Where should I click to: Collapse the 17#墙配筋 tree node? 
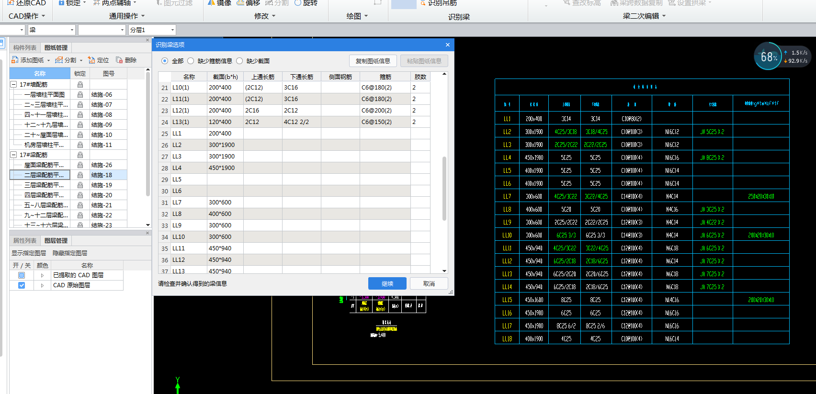(14, 84)
